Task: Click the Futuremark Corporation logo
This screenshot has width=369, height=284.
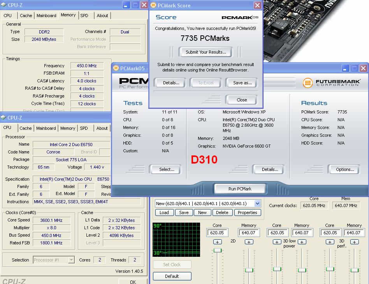Action: coord(331,83)
